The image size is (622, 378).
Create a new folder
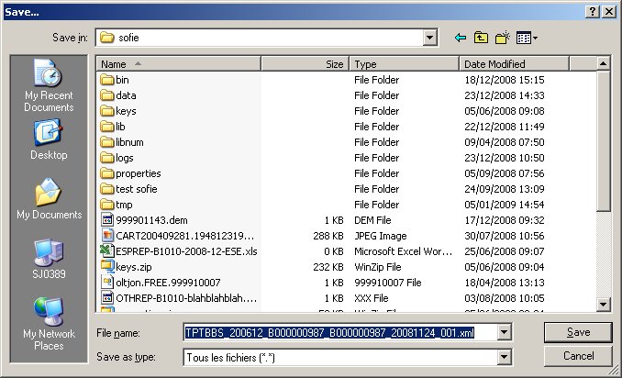(x=503, y=38)
